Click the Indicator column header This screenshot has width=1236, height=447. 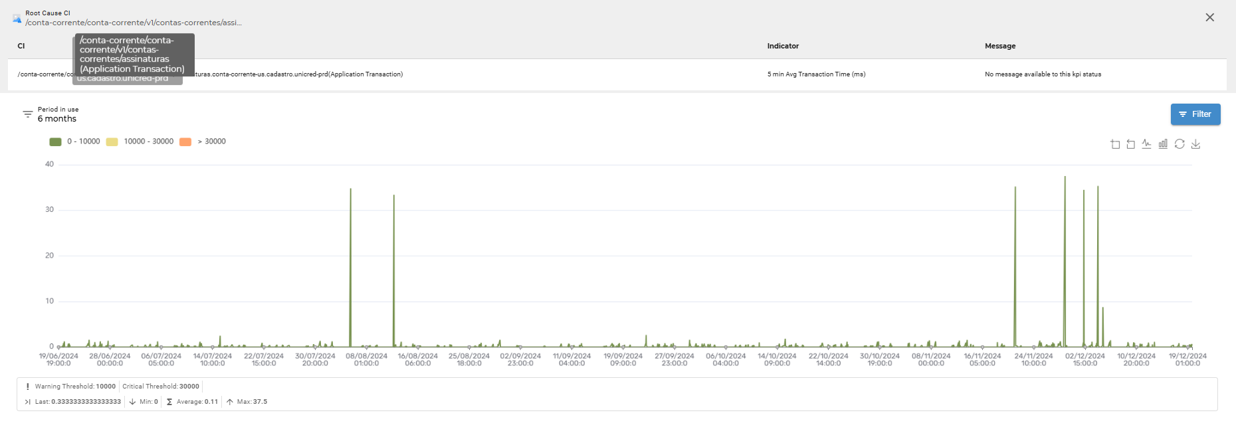(783, 46)
